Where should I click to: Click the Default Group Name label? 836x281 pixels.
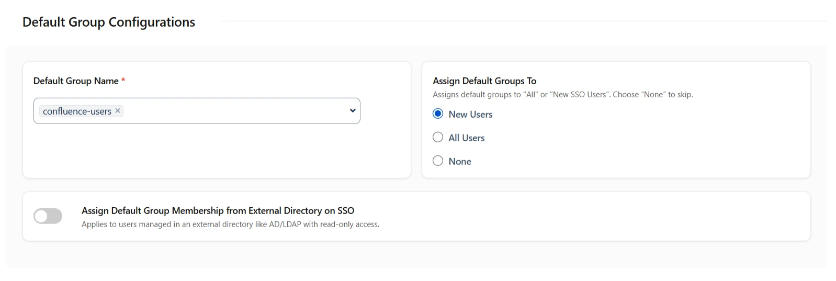pos(76,81)
